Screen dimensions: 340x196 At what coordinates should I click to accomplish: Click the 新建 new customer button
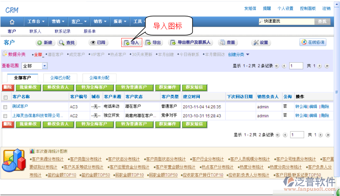pos(45,43)
